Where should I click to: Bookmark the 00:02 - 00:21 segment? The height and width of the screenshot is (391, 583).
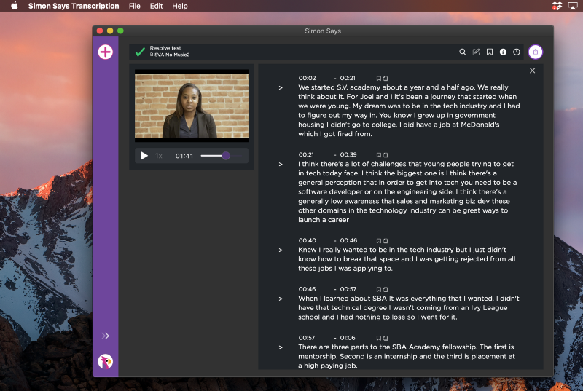point(378,79)
